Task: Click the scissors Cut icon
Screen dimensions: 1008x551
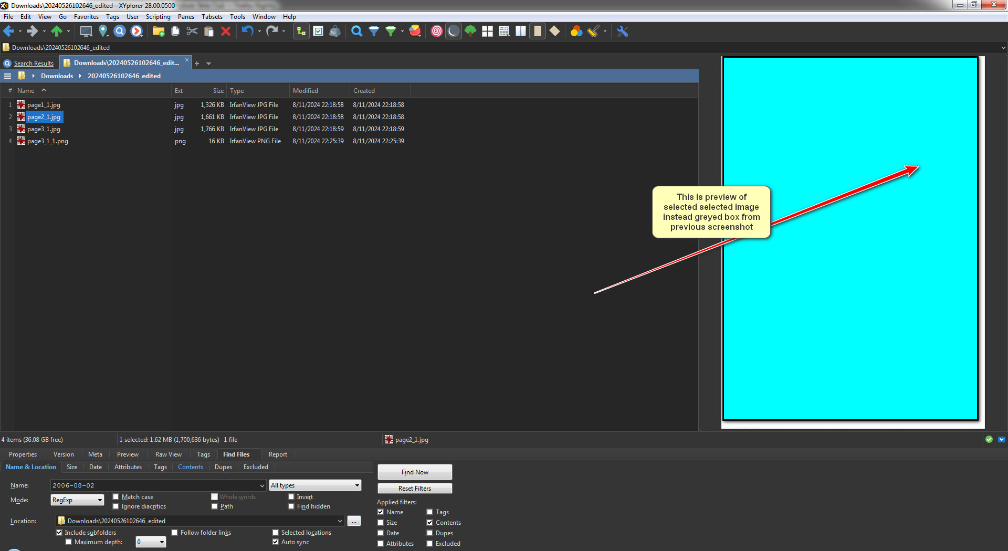Action: click(192, 31)
